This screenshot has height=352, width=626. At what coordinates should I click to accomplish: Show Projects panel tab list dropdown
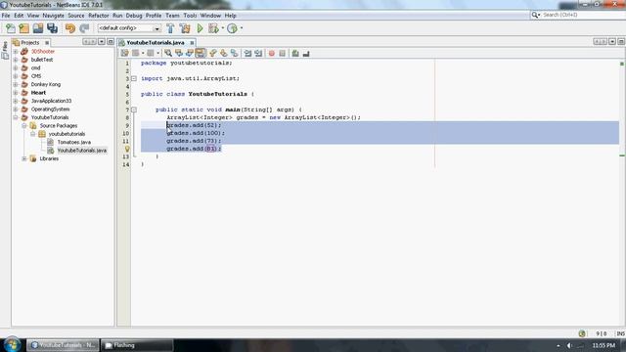pyautogui.click(x=102, y=42)
